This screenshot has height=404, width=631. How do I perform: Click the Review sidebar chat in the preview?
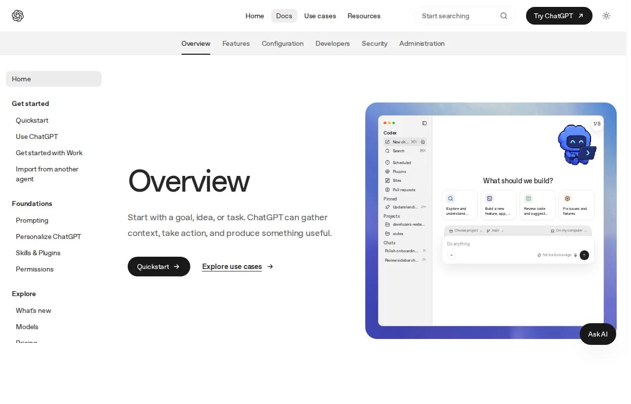click(405, 260)
